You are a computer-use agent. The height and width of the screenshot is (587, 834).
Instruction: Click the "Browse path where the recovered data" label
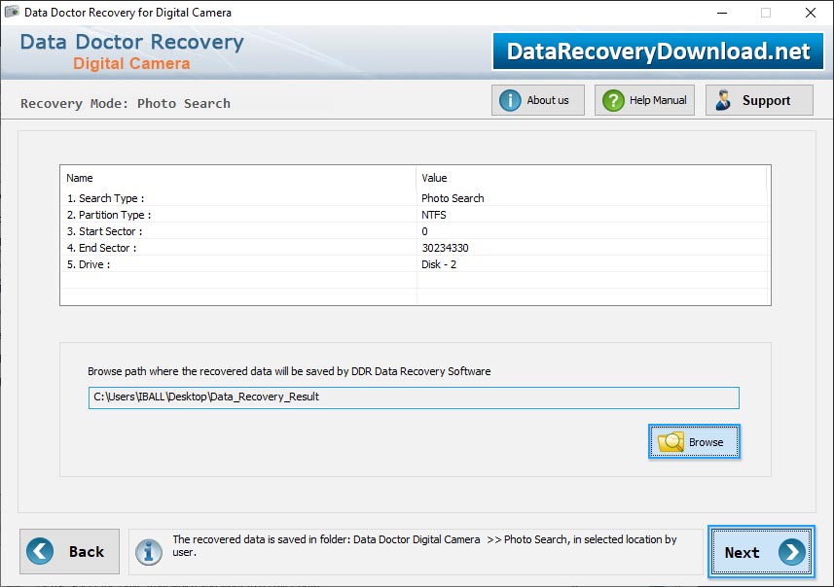click(x=289, y=371)
